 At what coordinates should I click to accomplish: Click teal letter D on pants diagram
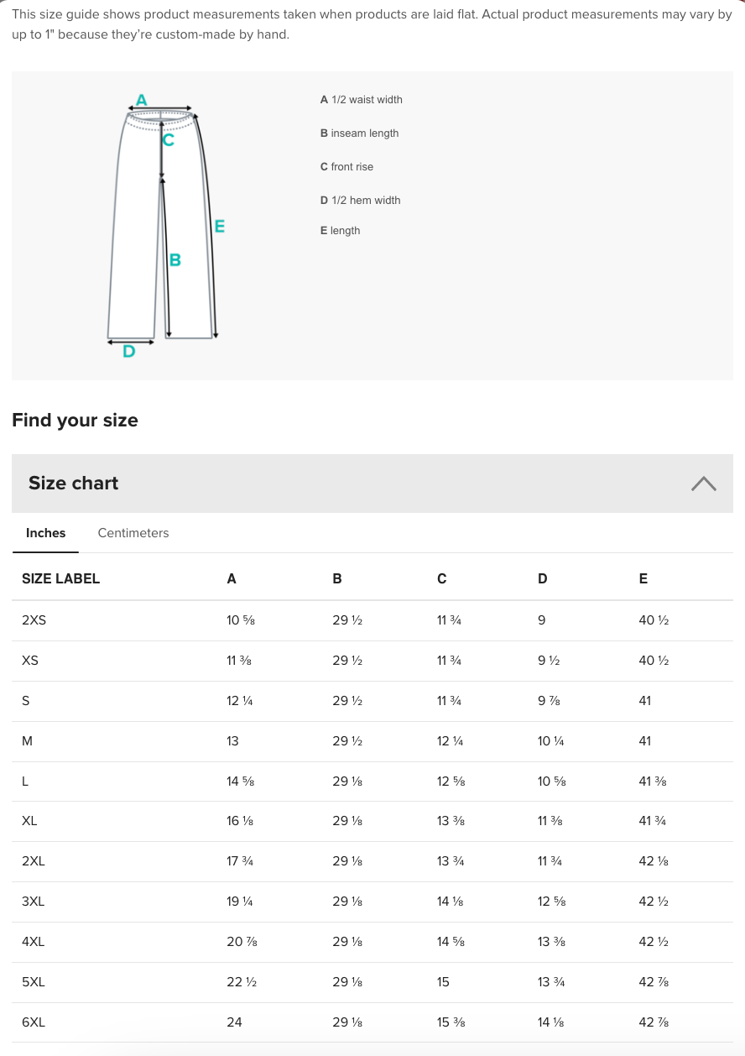128,352
